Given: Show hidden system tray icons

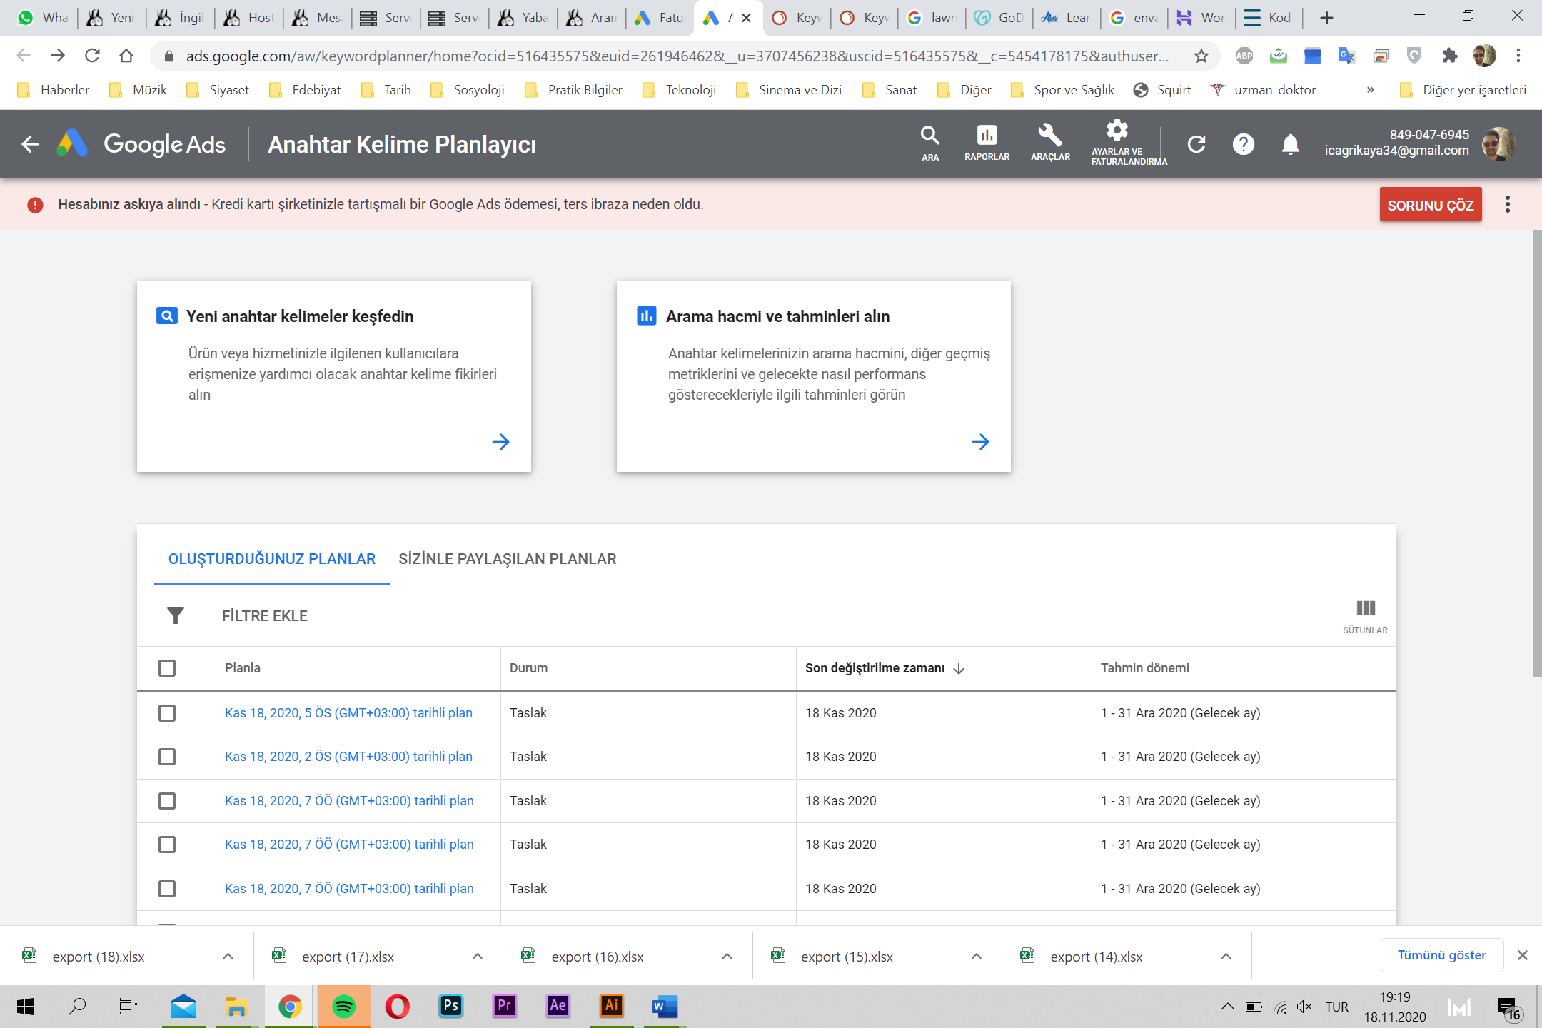Looking at the screenshot, I should [x=1227, y=1007].
